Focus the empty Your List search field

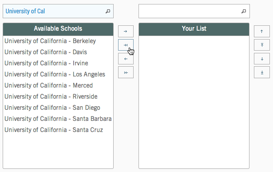[x=194, y=11]
